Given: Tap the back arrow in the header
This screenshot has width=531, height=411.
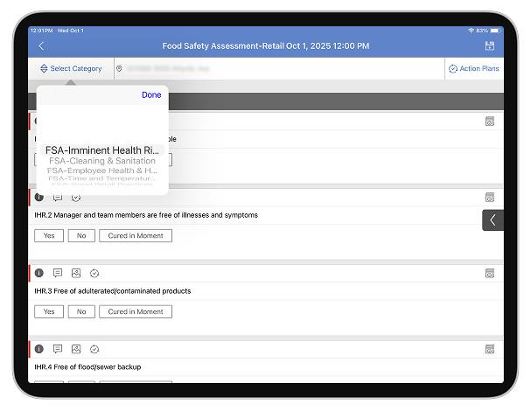Looking at the screenshot, I should pos(41,45).
